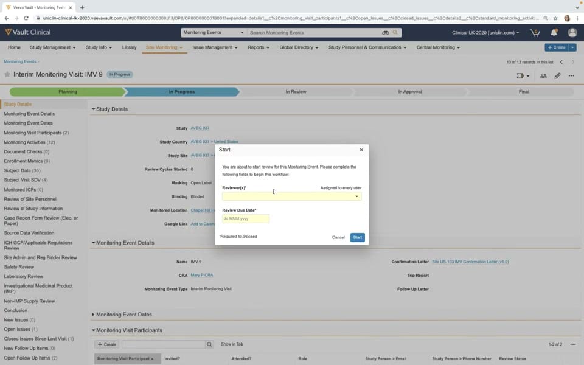Open Study Personnel & Communication menu
Viewport: 584px width, 365px height.
tap(367, 47)
